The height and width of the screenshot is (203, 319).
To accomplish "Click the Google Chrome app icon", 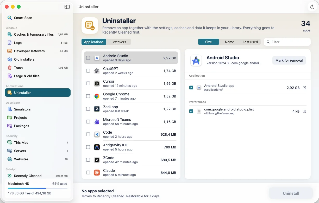I will pos(97,96).
